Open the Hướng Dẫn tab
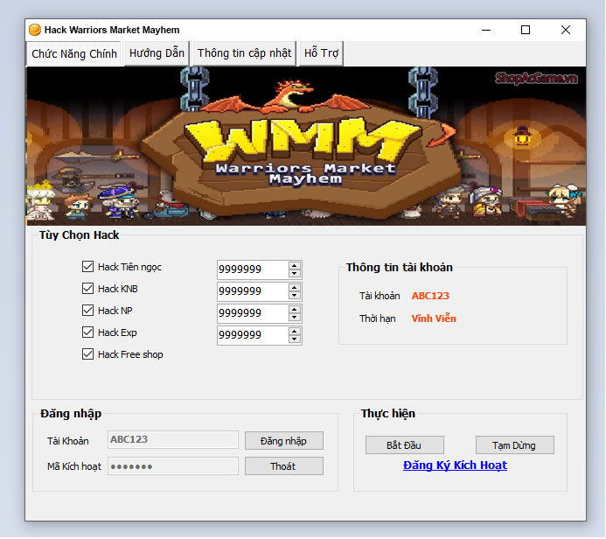Image resolution: width=606 pixels, height=539 pixels. (157, 53)
